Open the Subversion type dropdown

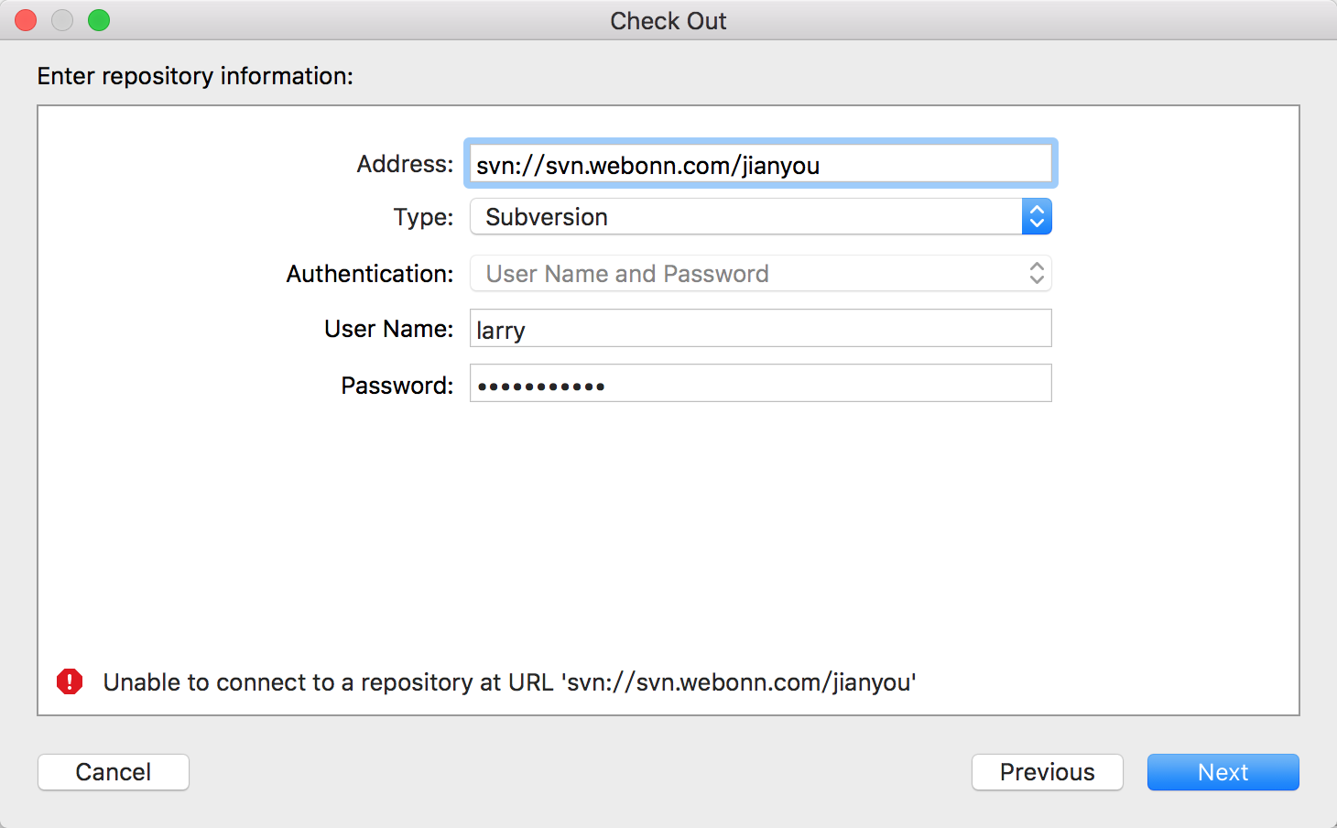pyautogui.click(x=760, y=217)
